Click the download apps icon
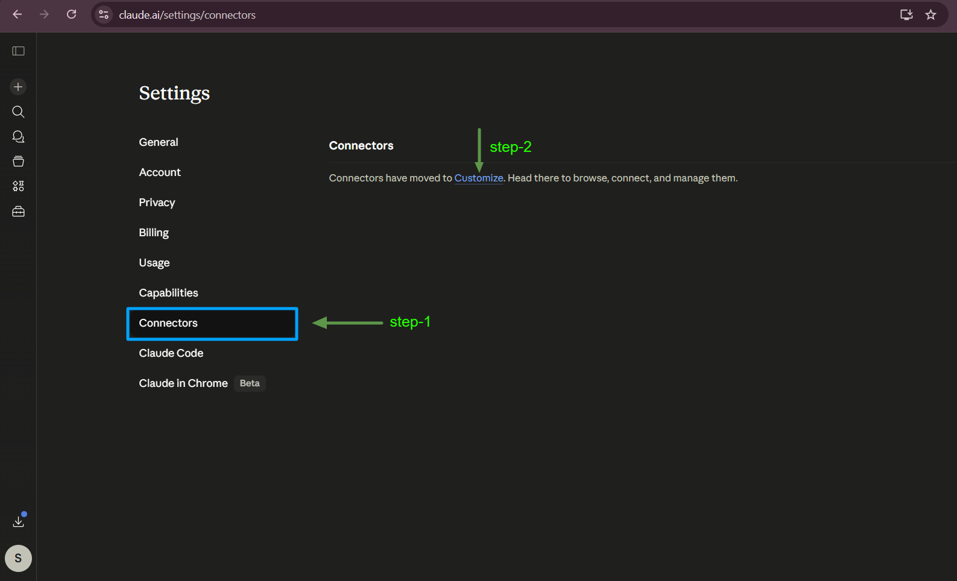This screenshot has width=957, height=581. (19, 521)
